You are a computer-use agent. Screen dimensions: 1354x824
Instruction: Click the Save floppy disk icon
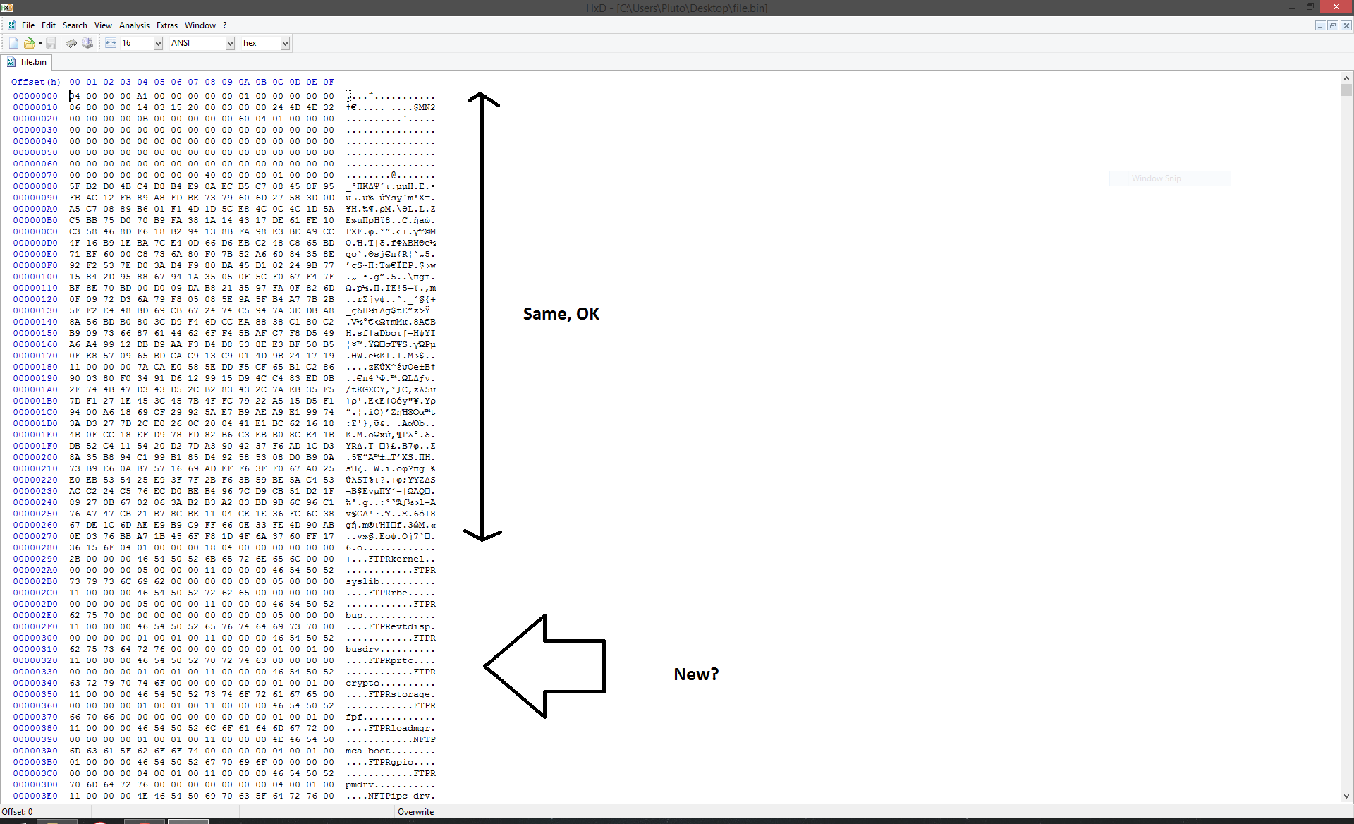coord(51,43)
